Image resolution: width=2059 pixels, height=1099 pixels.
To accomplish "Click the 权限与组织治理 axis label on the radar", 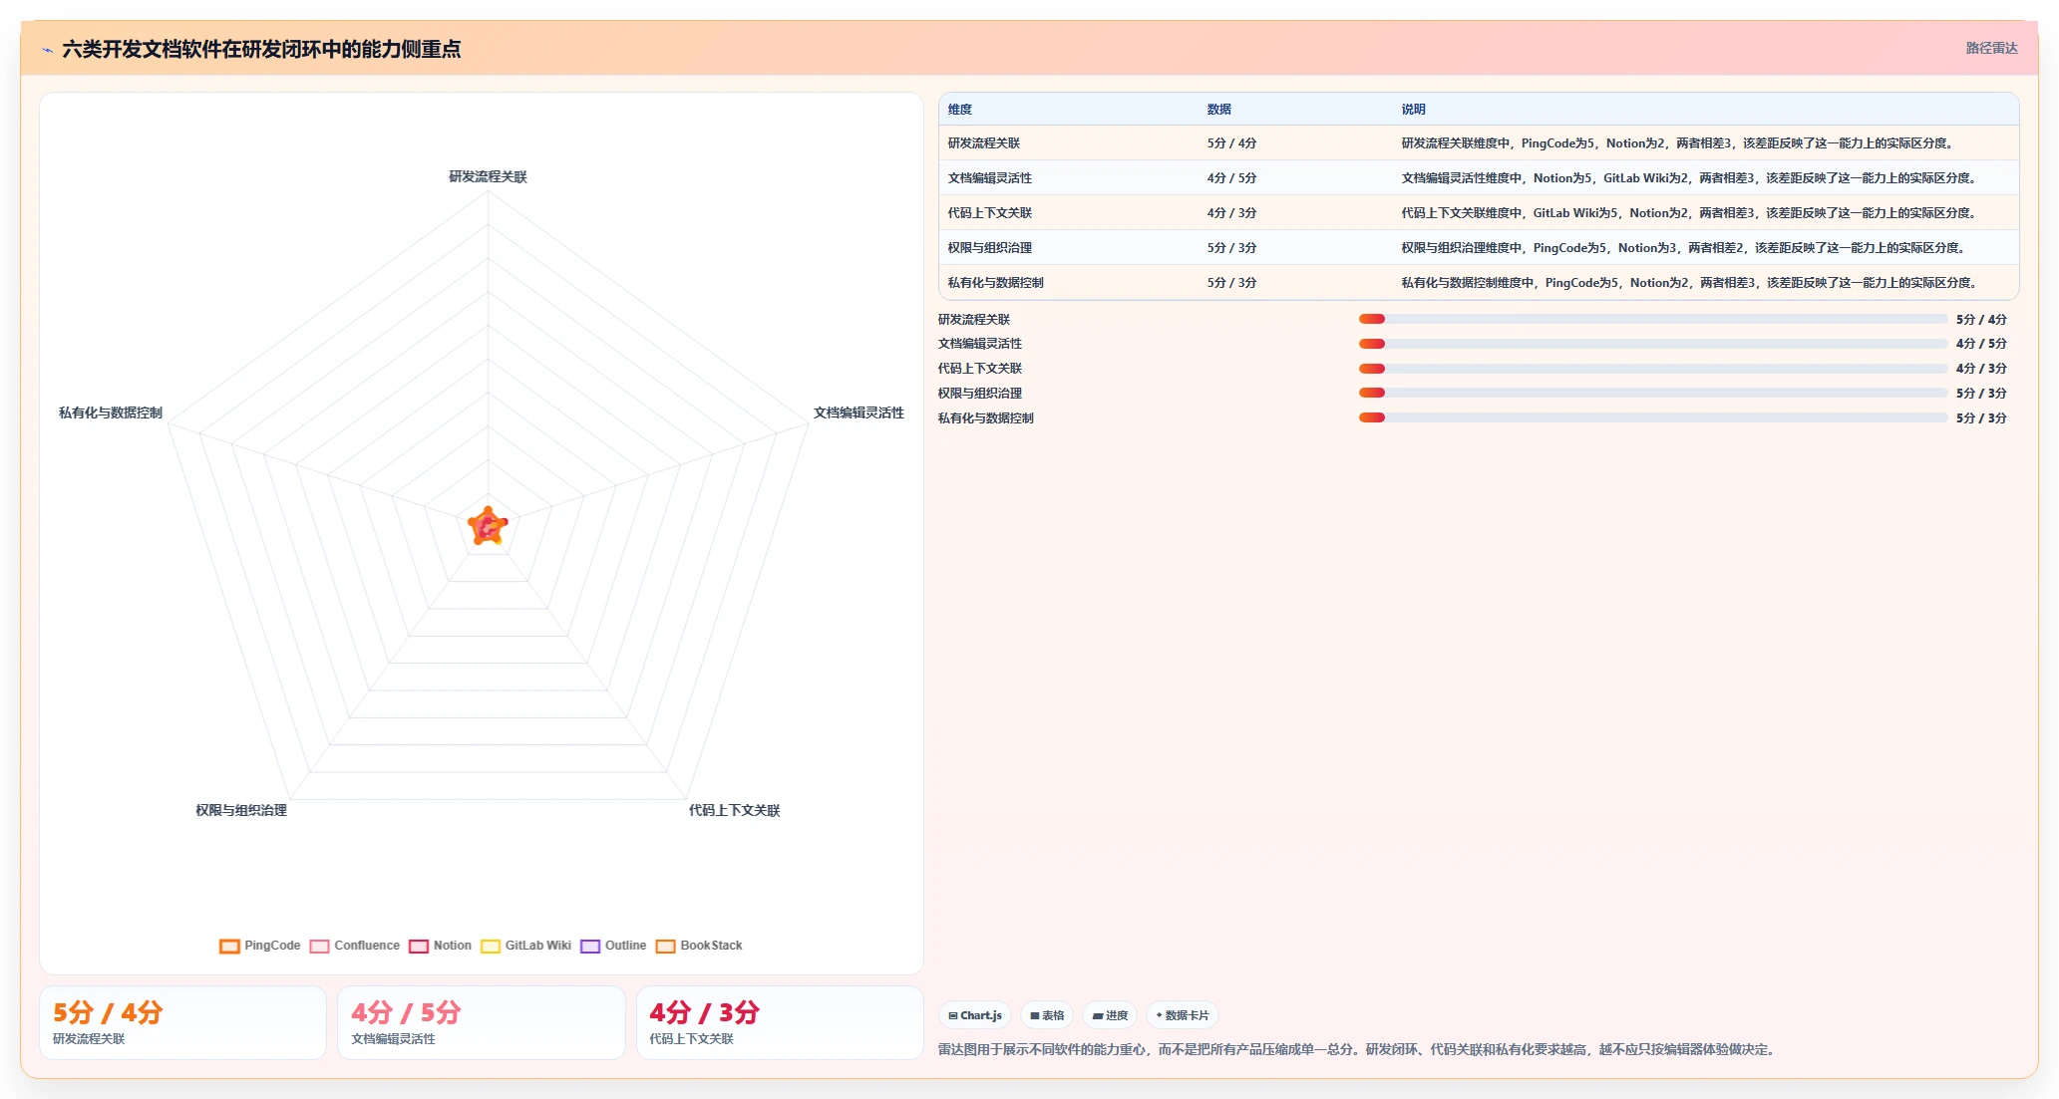I will tap(241, 810).
